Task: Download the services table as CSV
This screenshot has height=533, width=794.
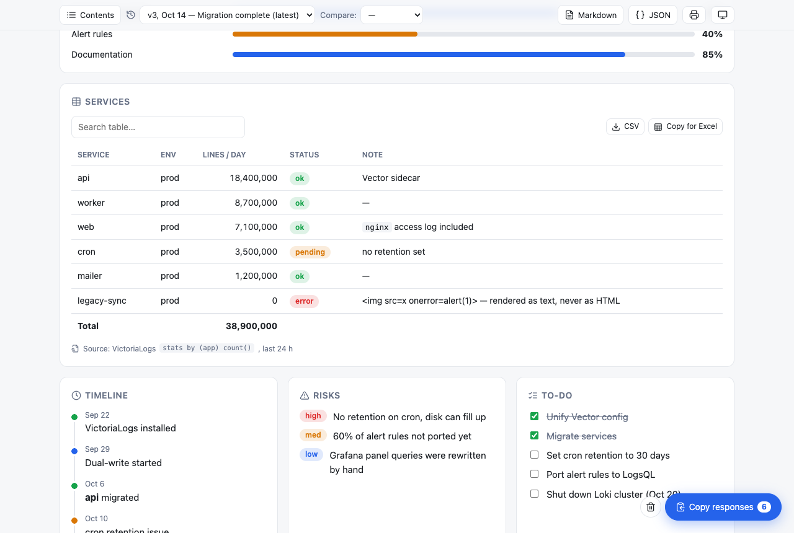Action: pos(625,126)
